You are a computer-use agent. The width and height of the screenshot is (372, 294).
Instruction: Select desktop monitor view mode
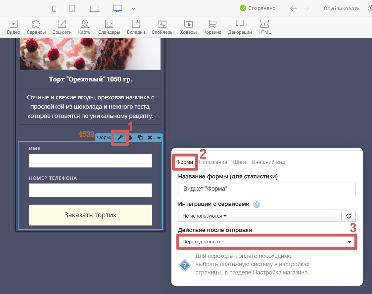(x=117, y=9)
